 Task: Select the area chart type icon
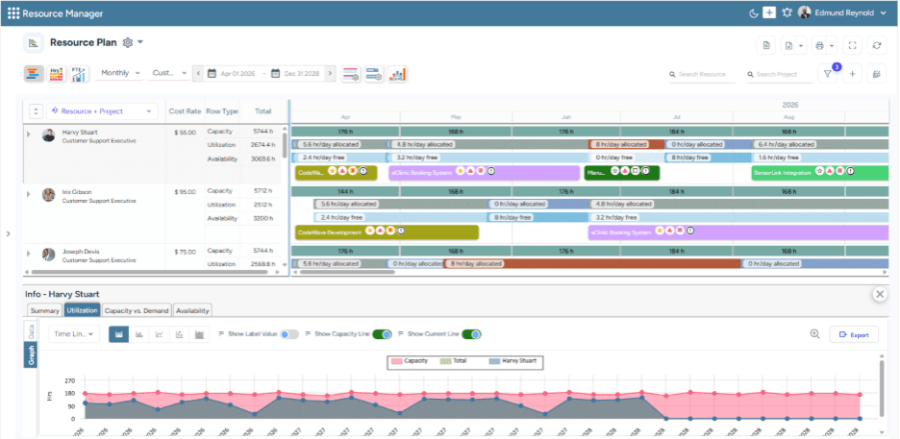pyautogui.click(x=119, y=334)
